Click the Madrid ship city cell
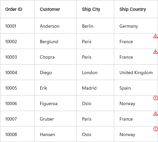The image size is (158, 142). tap(95, 88)
